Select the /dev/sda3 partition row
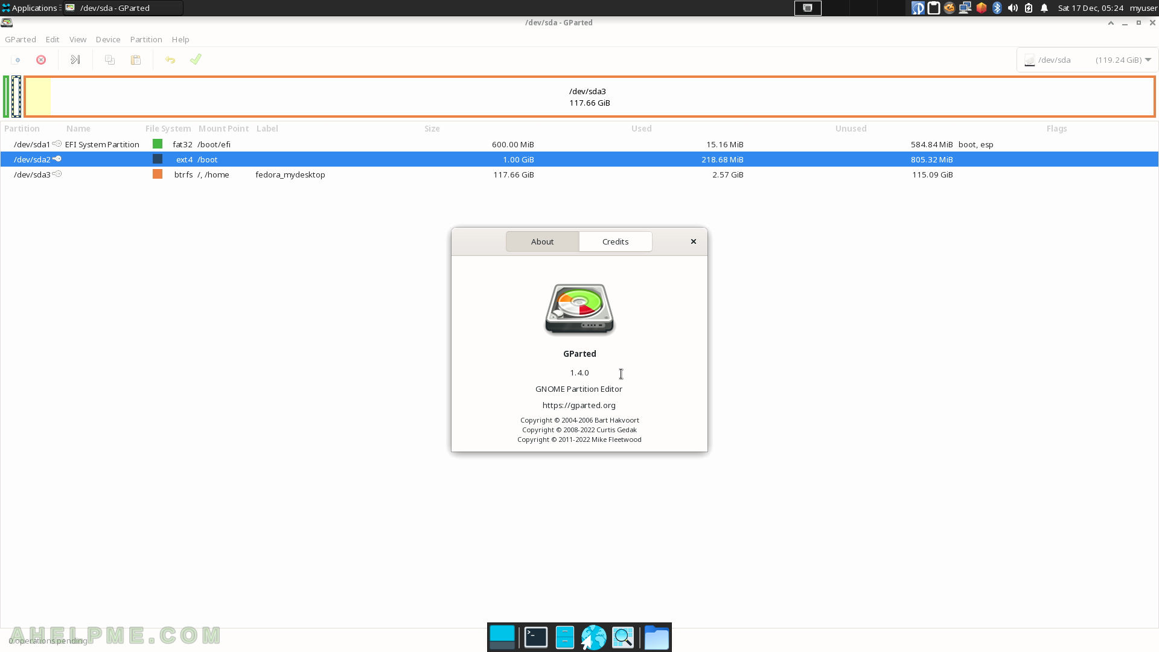The height and width of the screenshot is (652, 1159). coord(579,174)
